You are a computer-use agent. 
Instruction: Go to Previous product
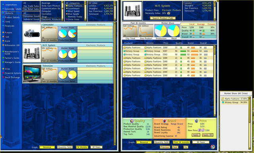pyautogui.click(x=165, y=147)
